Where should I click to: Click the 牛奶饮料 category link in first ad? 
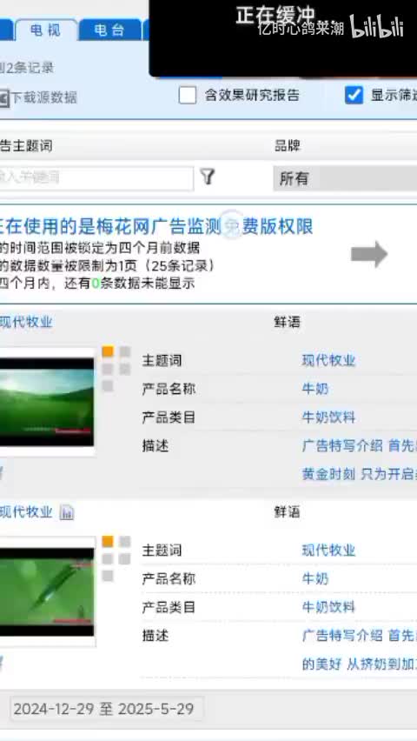pos(328,417)
